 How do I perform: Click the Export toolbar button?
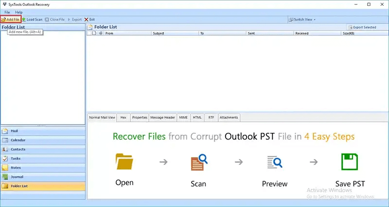point(75,19)
